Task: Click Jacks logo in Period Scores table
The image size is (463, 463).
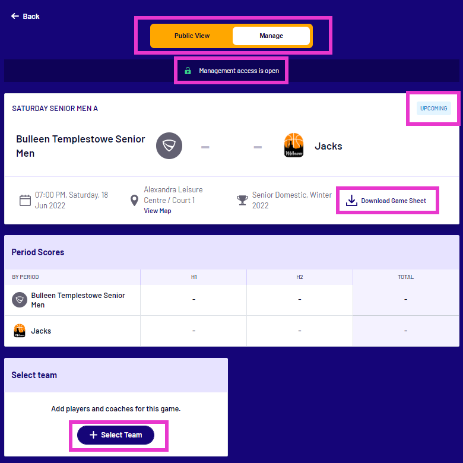Action: tap(20, 331)
